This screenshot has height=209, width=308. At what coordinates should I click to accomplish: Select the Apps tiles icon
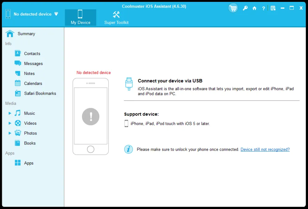(x=18, y=163)
